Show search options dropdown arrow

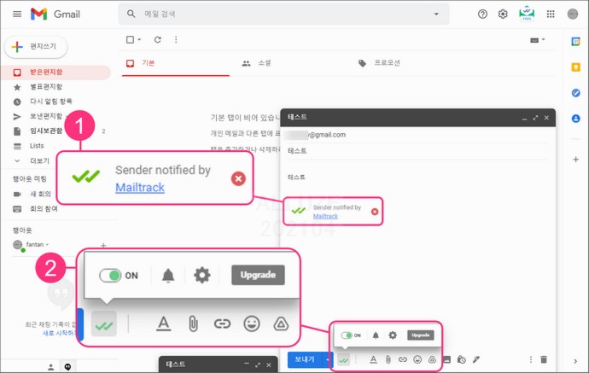coord(436,14)
